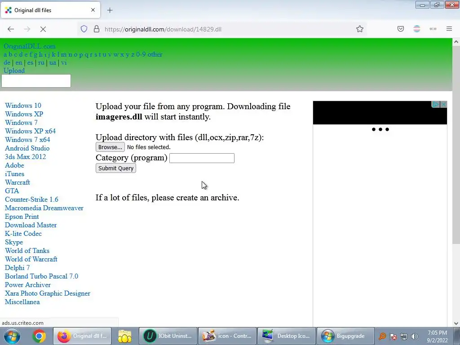The width and height of the screenshot is (460, 345).
Task: Open the Windows 10 category
Action: click(23, 106)
